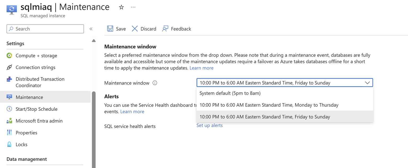Choose the Monday to Thursday window option
The image size is (408, 168).
tap(285, 105)
